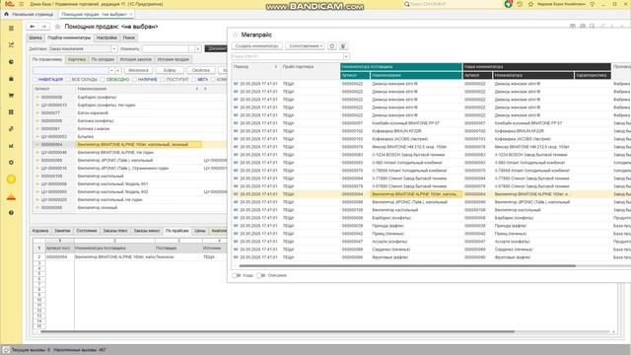Toggle the НАВИГАЦИЯ checkbox

click(x=35, y=80)
